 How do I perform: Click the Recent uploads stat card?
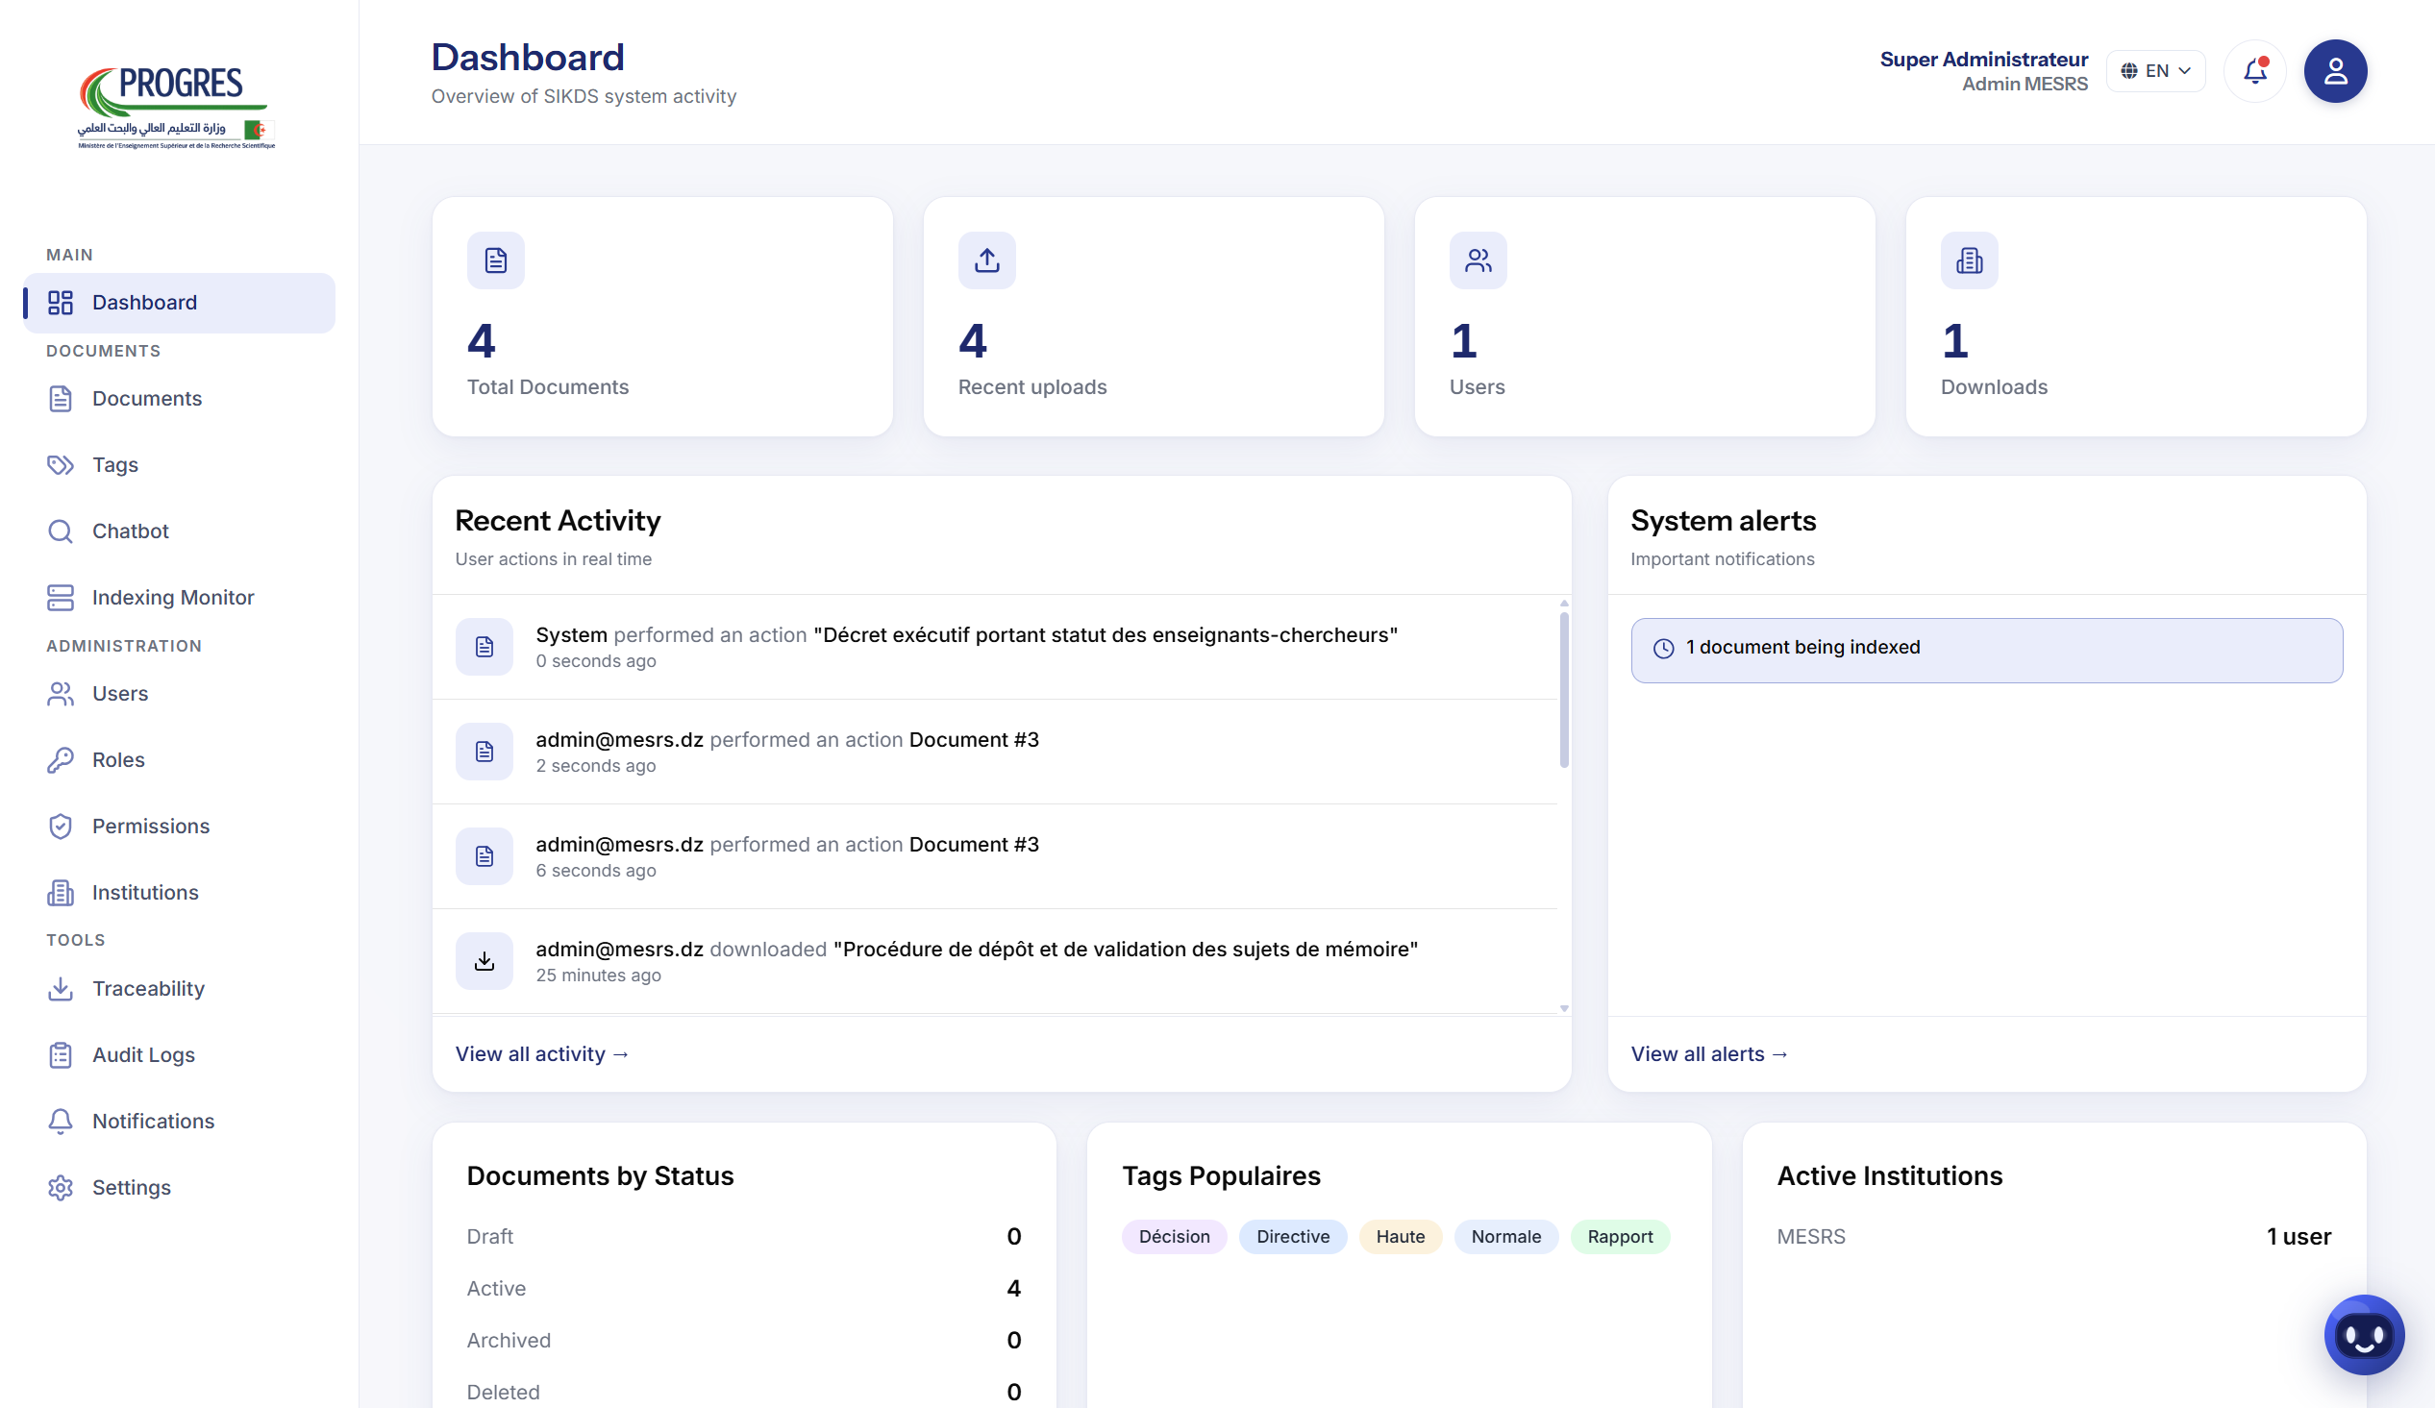coord(1154,317)
